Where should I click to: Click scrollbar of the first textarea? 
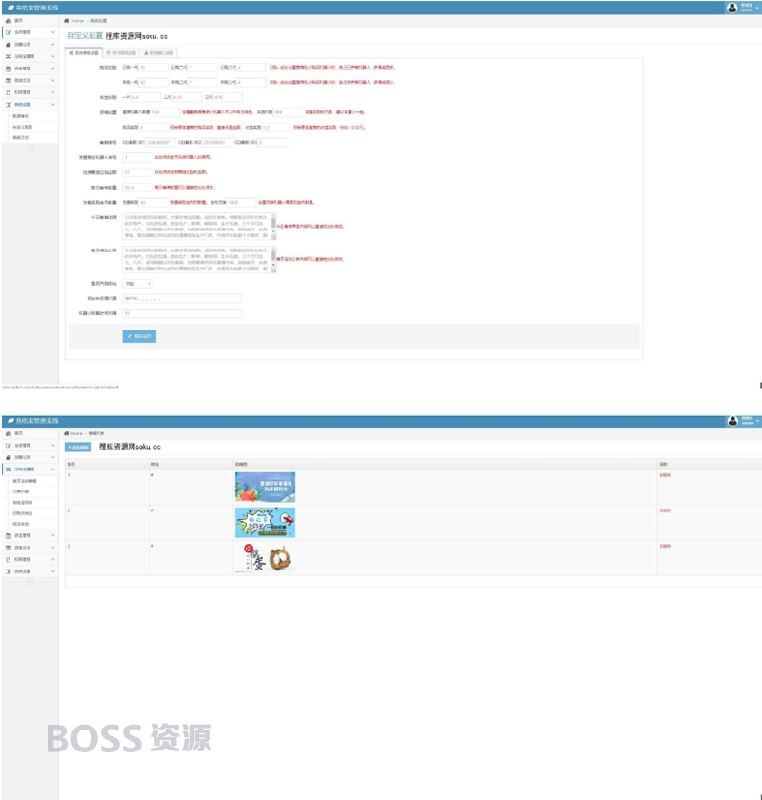pyautogui.click(x=273, y=226)
